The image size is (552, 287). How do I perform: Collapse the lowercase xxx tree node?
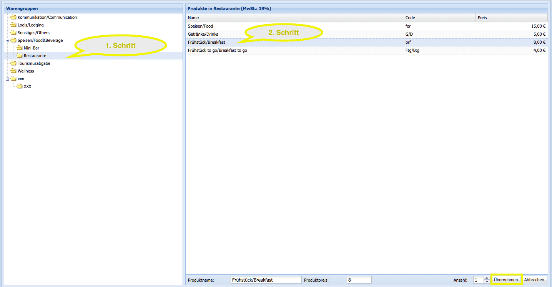[7, 79]
